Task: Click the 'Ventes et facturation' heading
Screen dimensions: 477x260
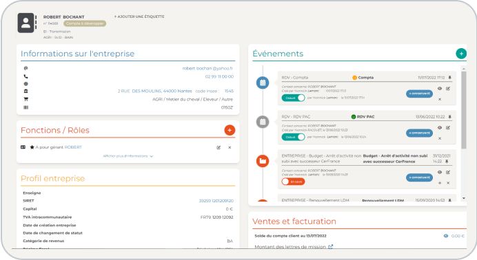Action: coord(294,221)
